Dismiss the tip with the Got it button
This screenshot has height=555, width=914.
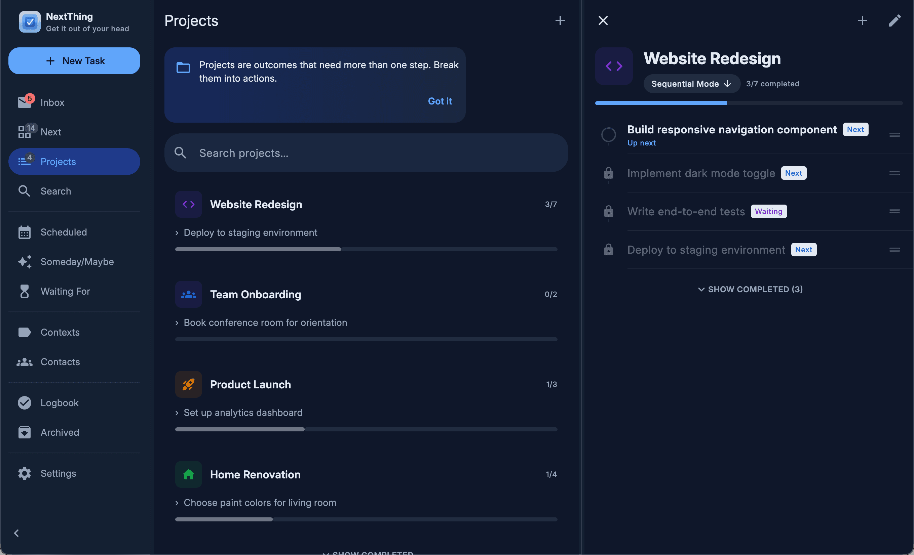click(440, 101)
